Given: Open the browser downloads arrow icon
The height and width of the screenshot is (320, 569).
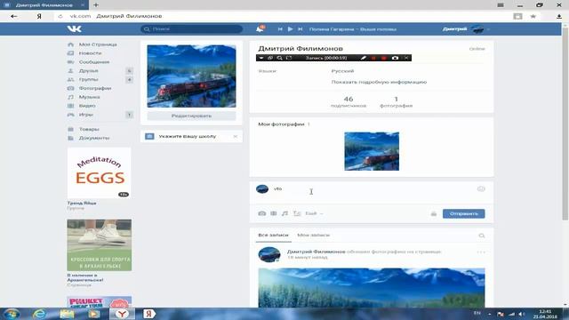Looking at the screenshot, I should coord(559,16).
